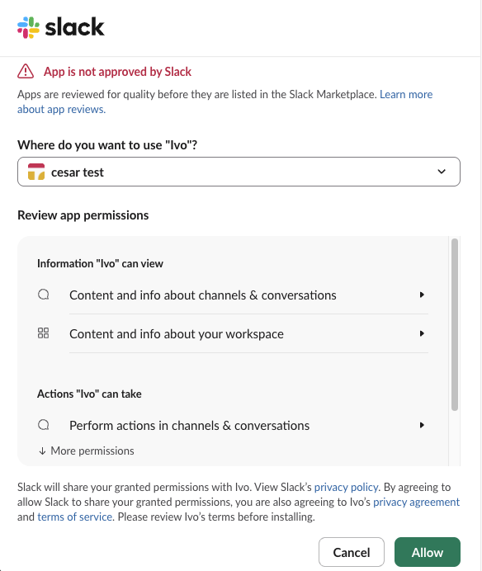This screenshot has height=571, width=482.
Task: Click the grid icon beside workspace info
Action: click(44, 333)
